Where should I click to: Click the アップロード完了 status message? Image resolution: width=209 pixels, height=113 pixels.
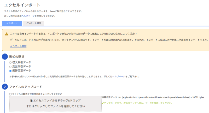pos(138,103)
